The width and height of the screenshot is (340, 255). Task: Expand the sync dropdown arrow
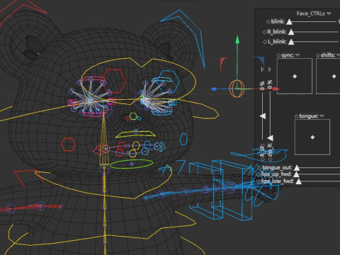click(297, 55)
